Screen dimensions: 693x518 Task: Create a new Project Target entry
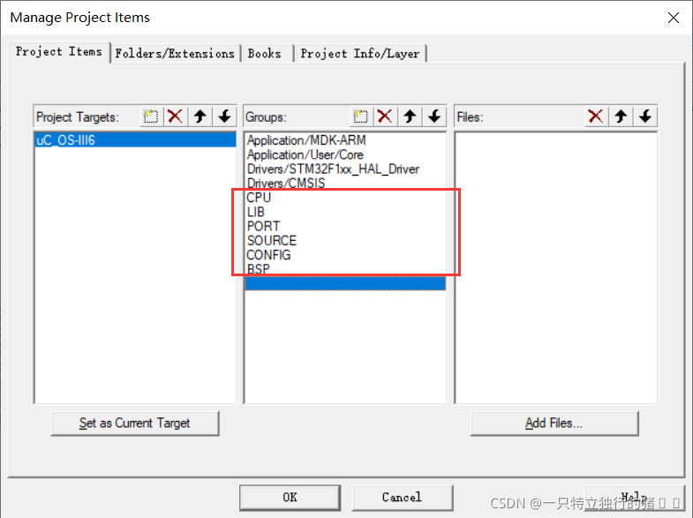click(151, 116)
